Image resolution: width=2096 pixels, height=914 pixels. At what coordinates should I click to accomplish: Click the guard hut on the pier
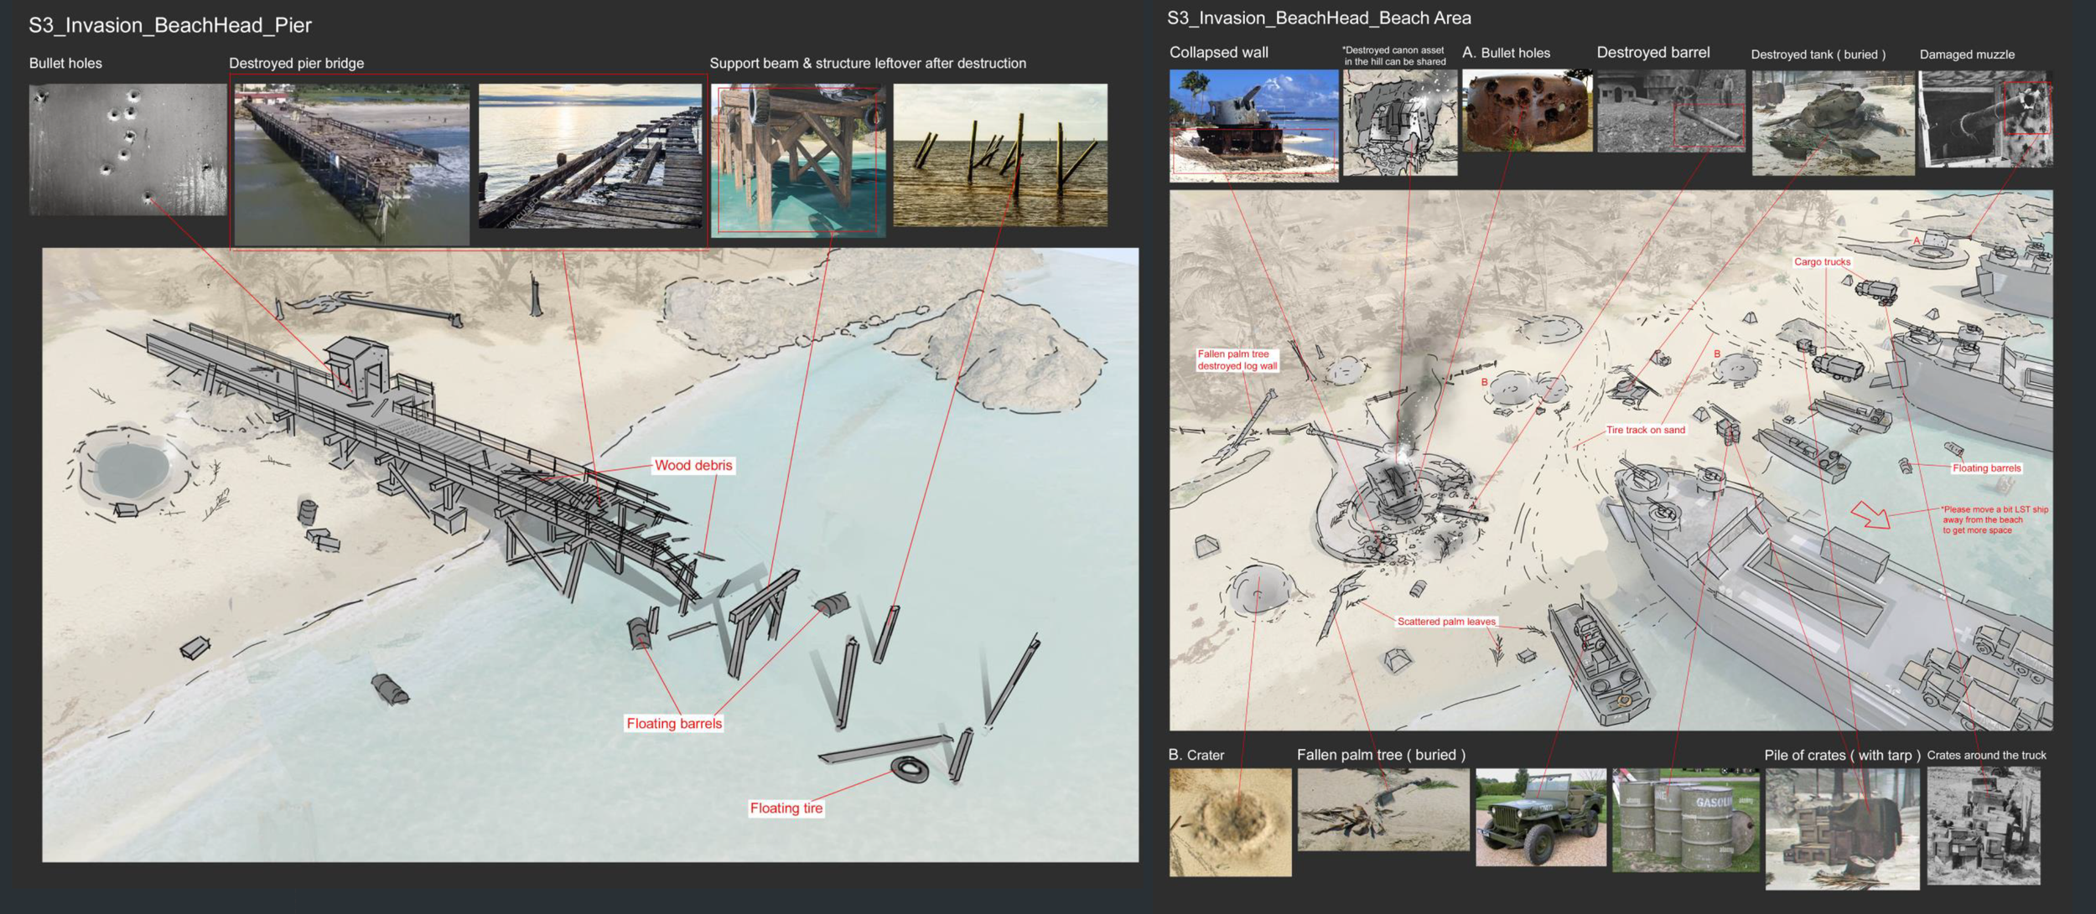pos(356,367)
